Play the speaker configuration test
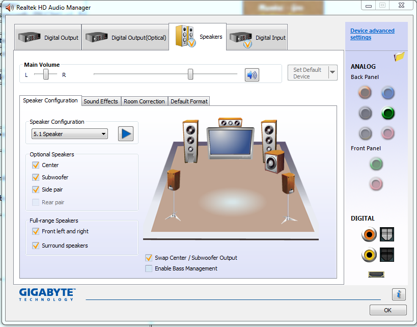The width and height of the screenshot is (417, 327). (126, 133)
